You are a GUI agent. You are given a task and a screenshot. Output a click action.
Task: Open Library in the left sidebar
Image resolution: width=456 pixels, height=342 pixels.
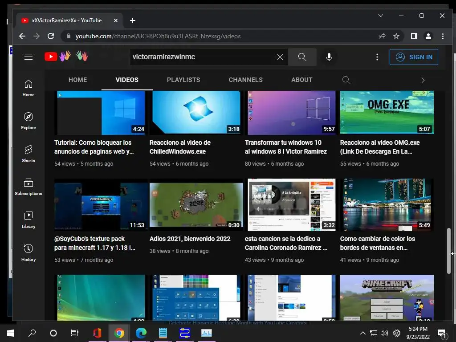click(x=28, y=220)
